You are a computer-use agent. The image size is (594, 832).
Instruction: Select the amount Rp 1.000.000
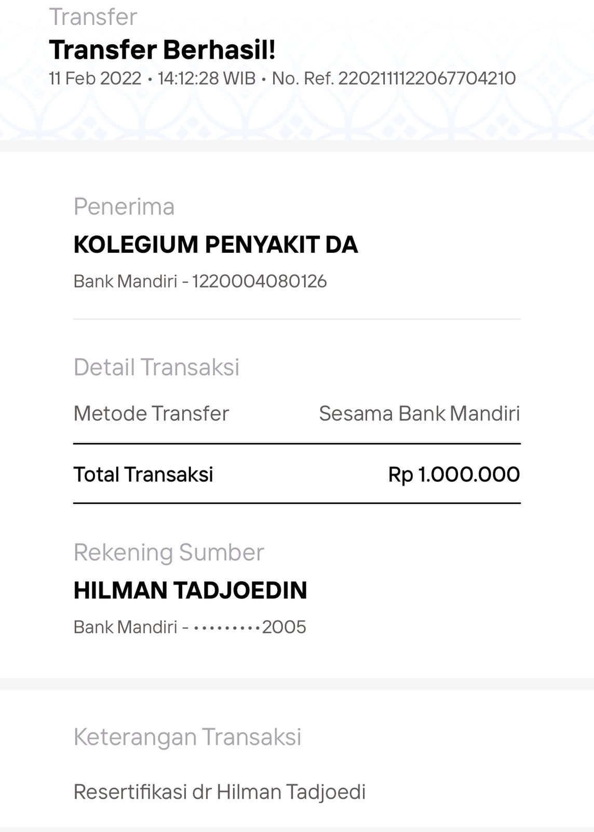click(x=454, y=474)
